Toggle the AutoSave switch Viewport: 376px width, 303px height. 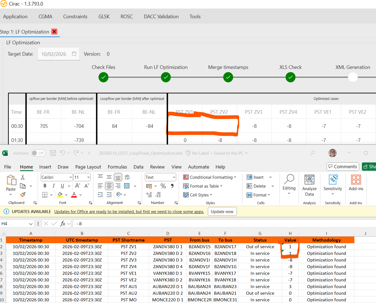click(38, 153)
